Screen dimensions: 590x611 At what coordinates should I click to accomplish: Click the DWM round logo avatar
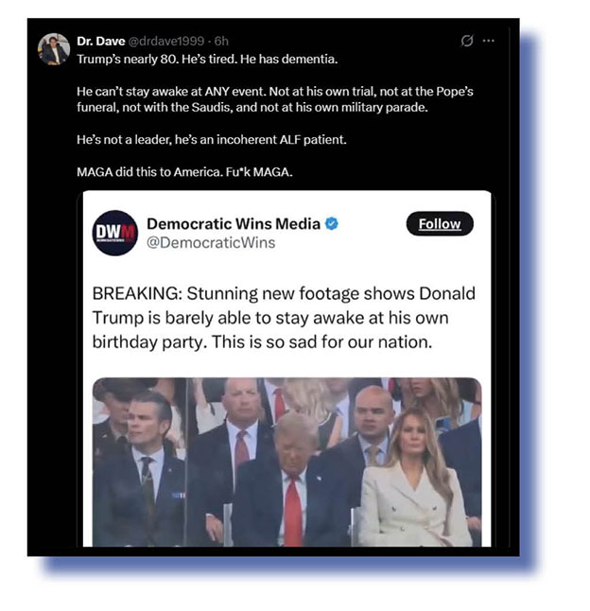[x=115, y=233]
